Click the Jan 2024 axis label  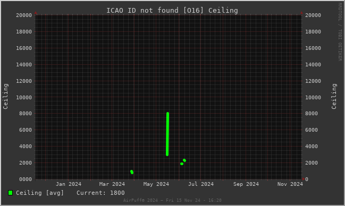69,184
